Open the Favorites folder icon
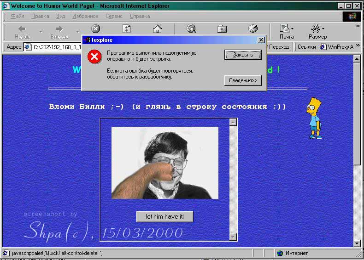The height and width of the screenshot is (260, 364). (x=222, y=29)
